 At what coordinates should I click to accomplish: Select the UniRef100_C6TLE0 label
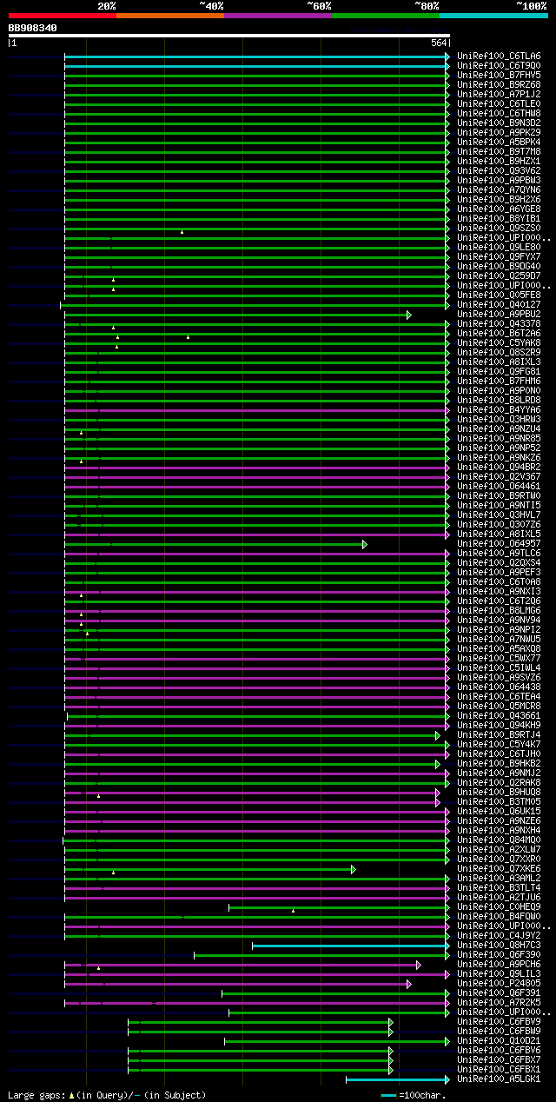[499, 103]
